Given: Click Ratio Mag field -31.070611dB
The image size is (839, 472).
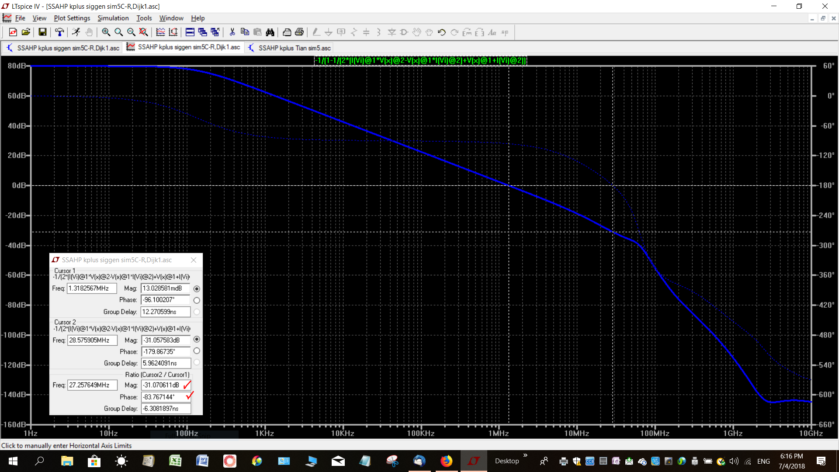Looking at the screenshot, I should (x=166, y=385).
